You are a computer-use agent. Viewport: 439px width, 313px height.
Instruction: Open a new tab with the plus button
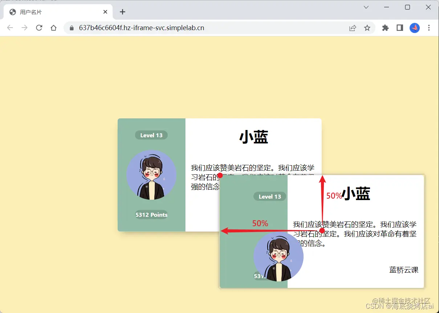[122, 12]
